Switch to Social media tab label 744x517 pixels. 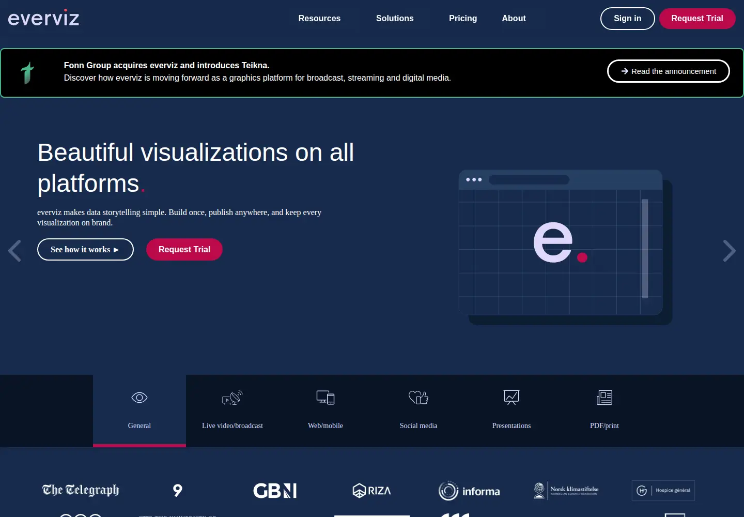coord(419,425)
